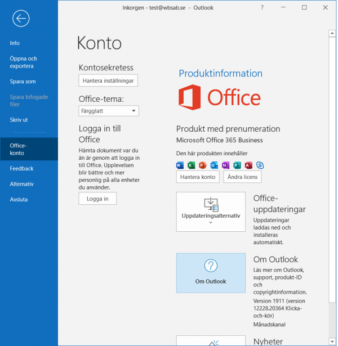
Task: Click Ändra licens button
Action: point(242,177)
